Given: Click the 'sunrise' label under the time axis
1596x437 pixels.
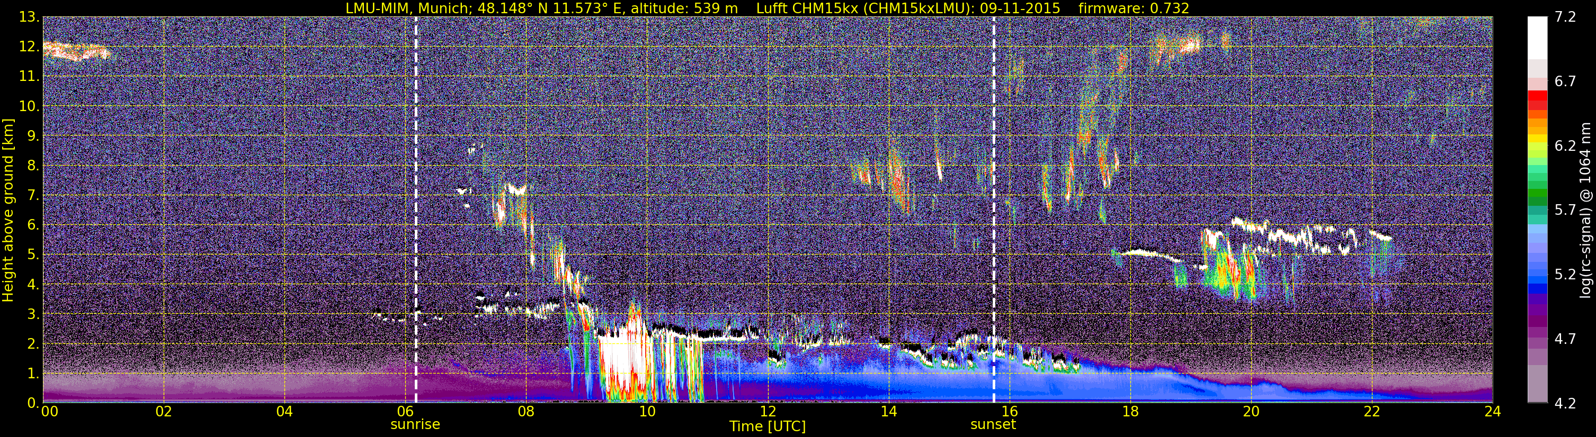Looking at the screenshot, I should click(x=415, y=425).
